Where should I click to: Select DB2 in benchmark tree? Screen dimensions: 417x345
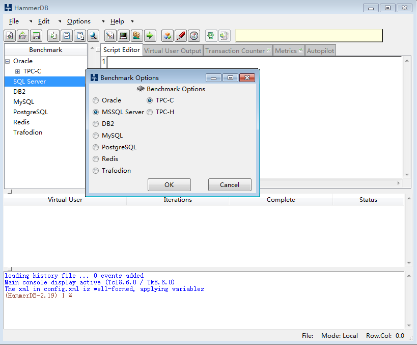point(19,92)
